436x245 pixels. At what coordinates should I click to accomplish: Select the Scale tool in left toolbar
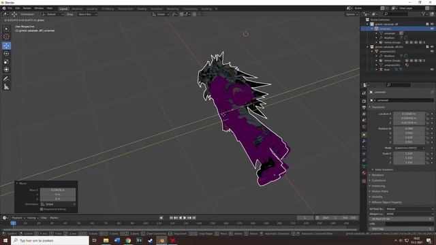[6, 62]
